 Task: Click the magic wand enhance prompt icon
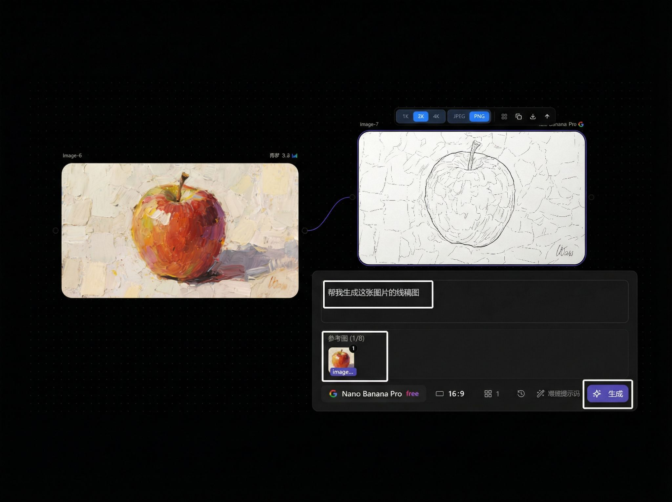[540, 394]
